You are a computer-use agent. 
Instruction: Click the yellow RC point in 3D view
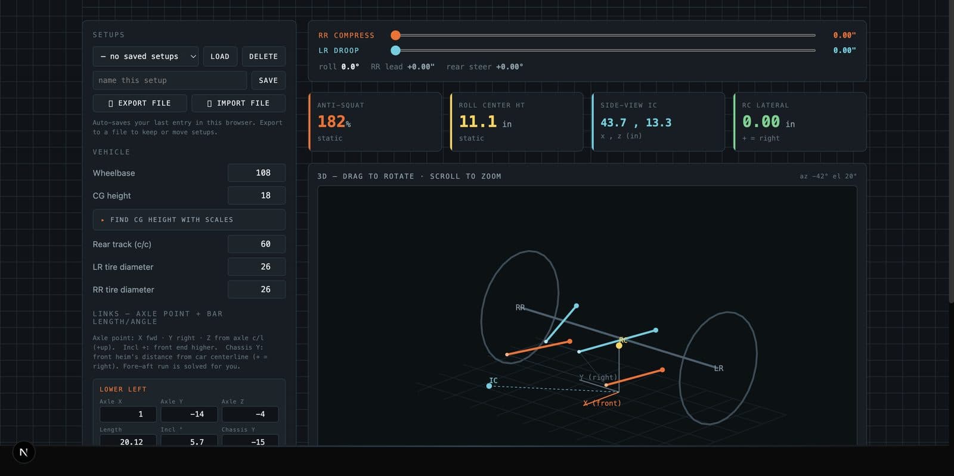click(619, 346)
